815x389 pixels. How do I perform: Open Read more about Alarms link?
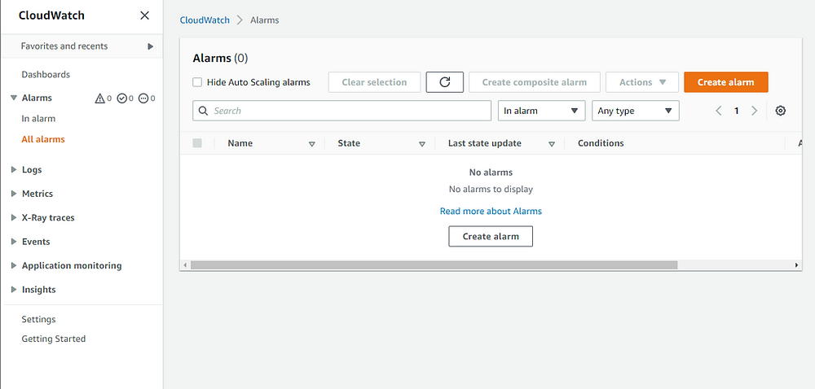coord(491,211)
